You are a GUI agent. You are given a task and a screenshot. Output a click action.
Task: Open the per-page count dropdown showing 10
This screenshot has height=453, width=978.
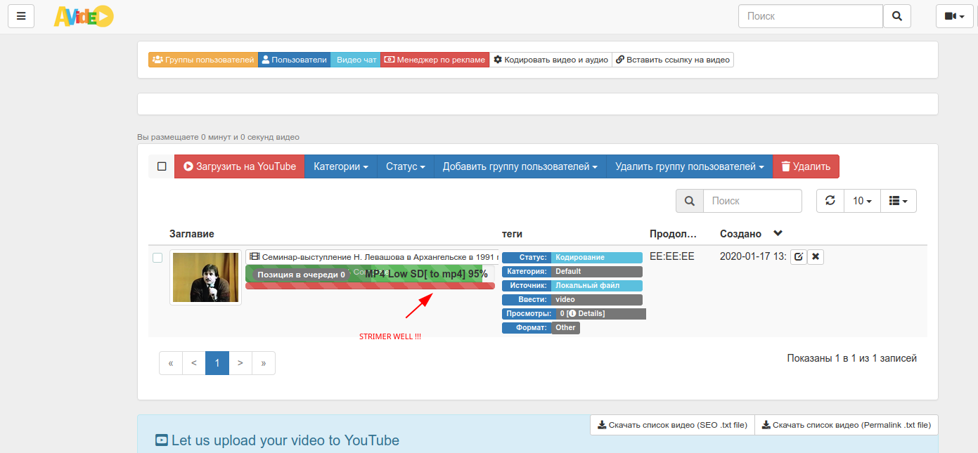point(862,200)
